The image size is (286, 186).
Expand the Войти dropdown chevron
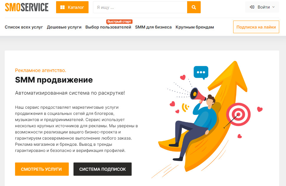click(x=273, y=7)
